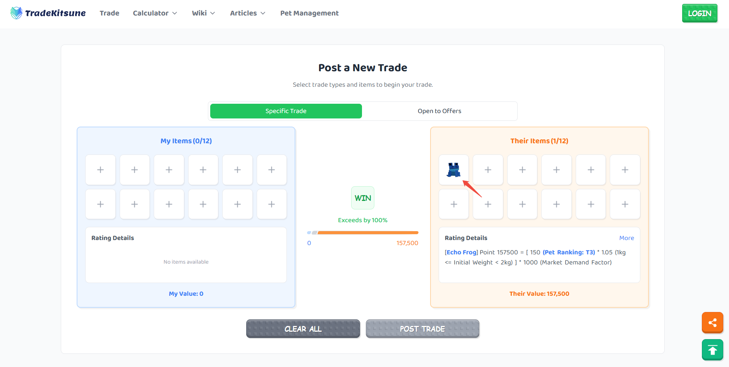
Task: Switch to Open to Offers mode
Action: 439,111
